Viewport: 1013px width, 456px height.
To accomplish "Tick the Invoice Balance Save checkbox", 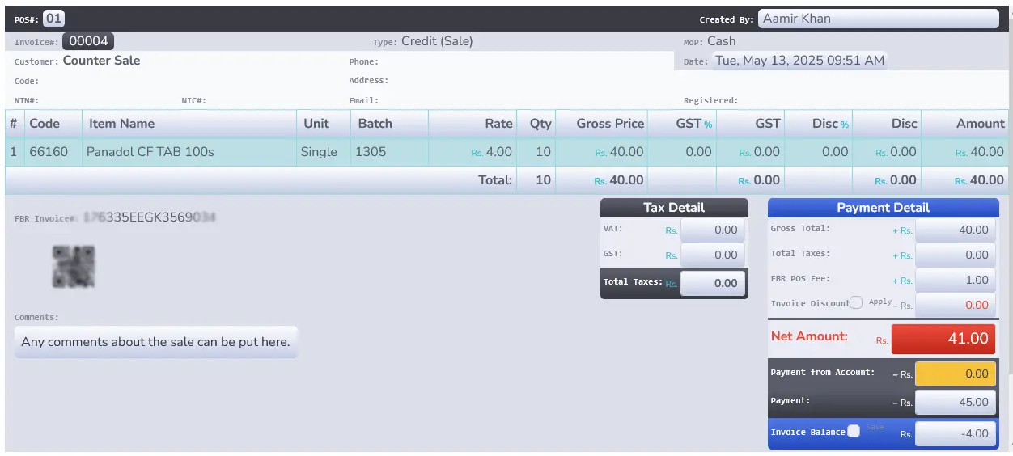I will (x=854, y=431).
